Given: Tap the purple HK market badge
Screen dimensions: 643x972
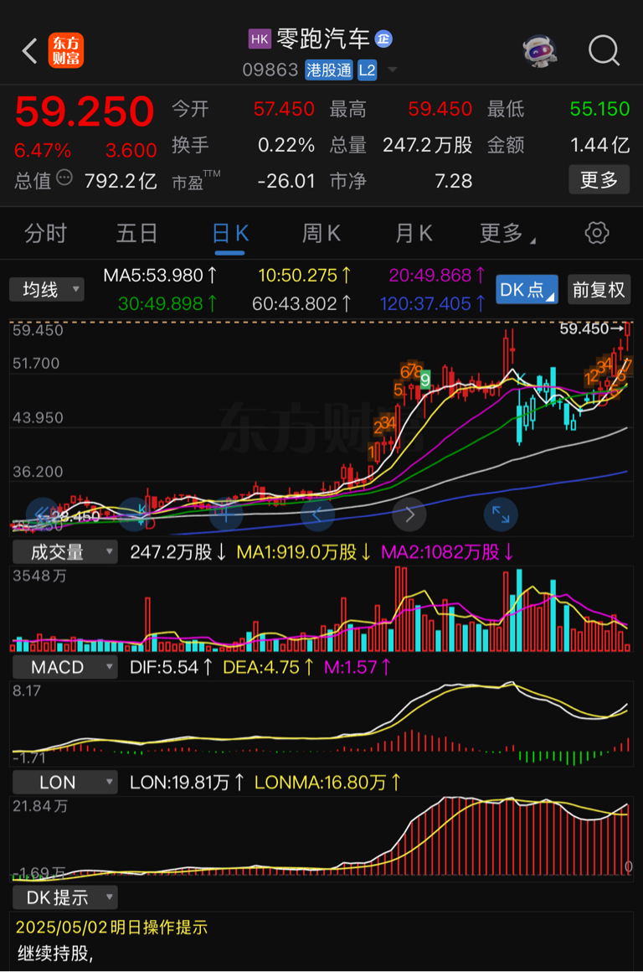Looking at the screenshot, I should (x=260, y=39).
